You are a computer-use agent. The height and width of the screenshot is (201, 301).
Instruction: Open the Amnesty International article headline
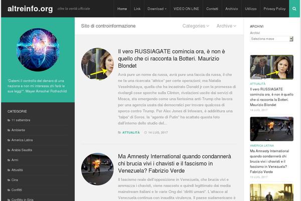175,163
